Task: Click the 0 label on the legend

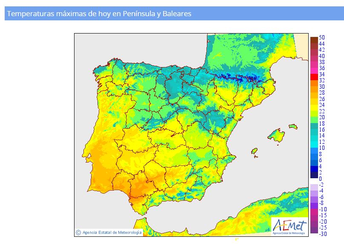Action: [321, 179]
